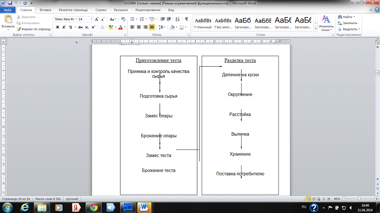Image resolution: width=380 pixels, height=213 pixels.
Task: Click the Grow Font icon
Action: [97, 19]
